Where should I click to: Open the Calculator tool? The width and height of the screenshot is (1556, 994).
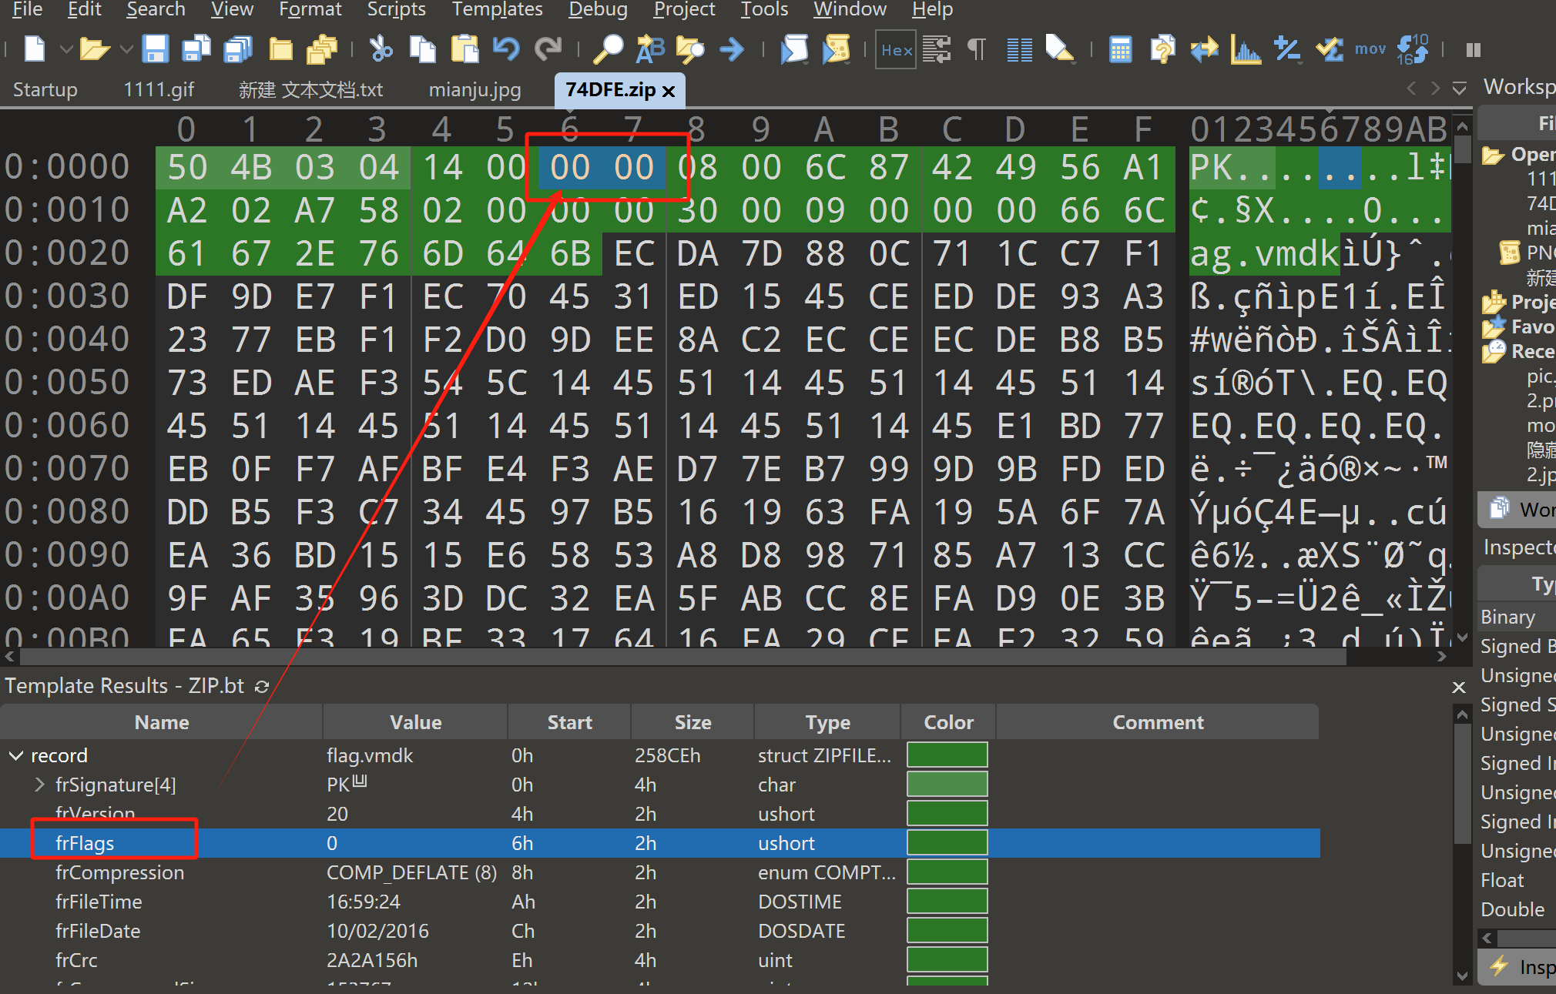[1120, 50]
